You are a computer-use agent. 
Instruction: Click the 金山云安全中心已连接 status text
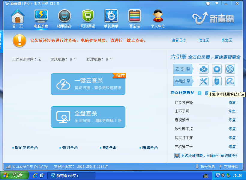30,167
